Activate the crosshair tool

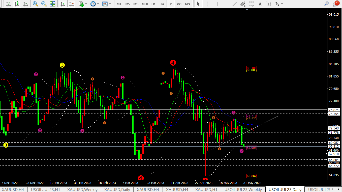pyautogui.click(x=207, y=4)
